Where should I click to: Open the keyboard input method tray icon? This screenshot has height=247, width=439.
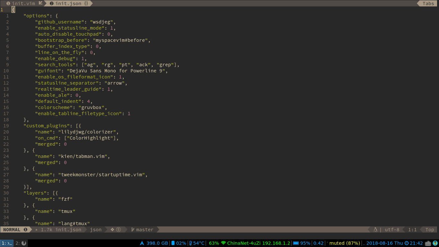(428, 243)
